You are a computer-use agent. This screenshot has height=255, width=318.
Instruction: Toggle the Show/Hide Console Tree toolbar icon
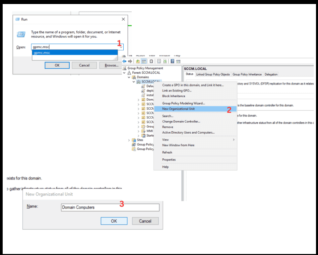[144, 61]
